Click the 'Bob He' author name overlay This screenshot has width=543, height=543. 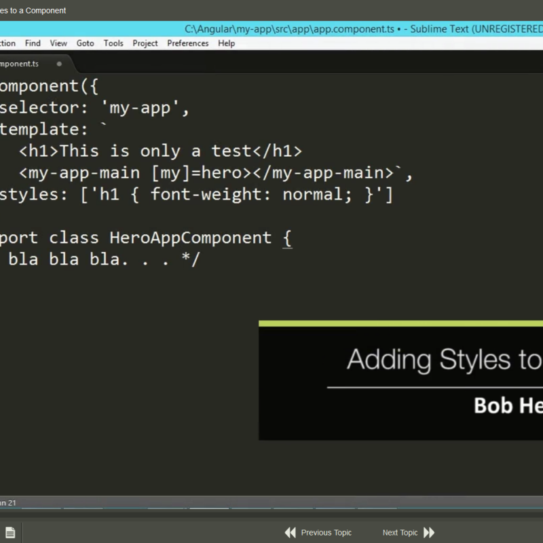point(508,405)
